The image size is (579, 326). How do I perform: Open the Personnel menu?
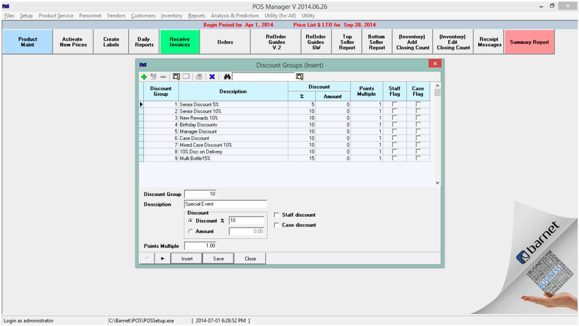click(90, 15)
